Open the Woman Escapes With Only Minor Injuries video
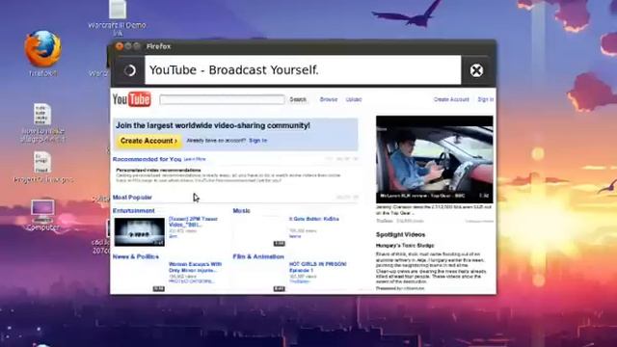Image resolution: width=617 pixels, height=347 pixels. [x=195, y=267]
